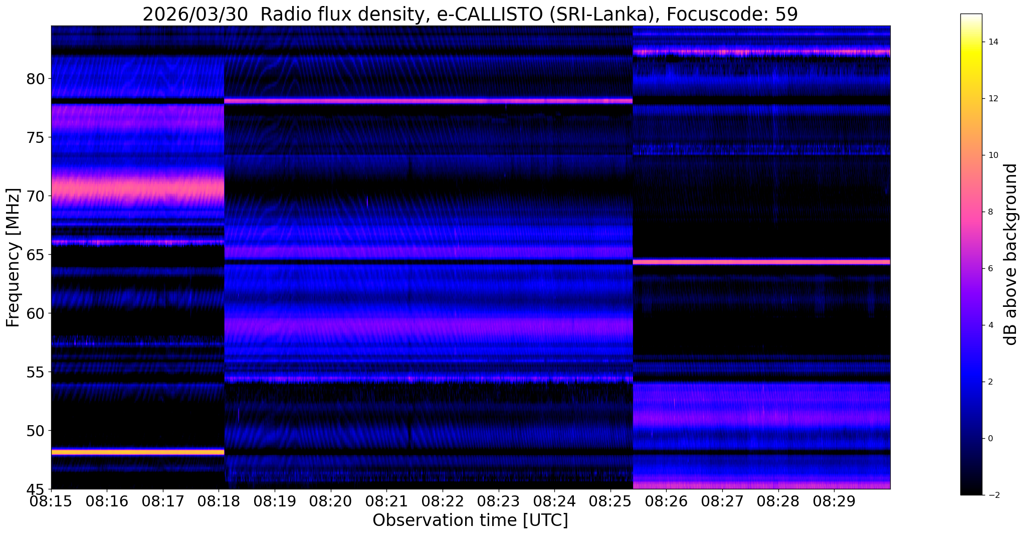1026x535 pixels.
Task: Click the pink 70 MHz band before 08:18
Action: (137, 190)
